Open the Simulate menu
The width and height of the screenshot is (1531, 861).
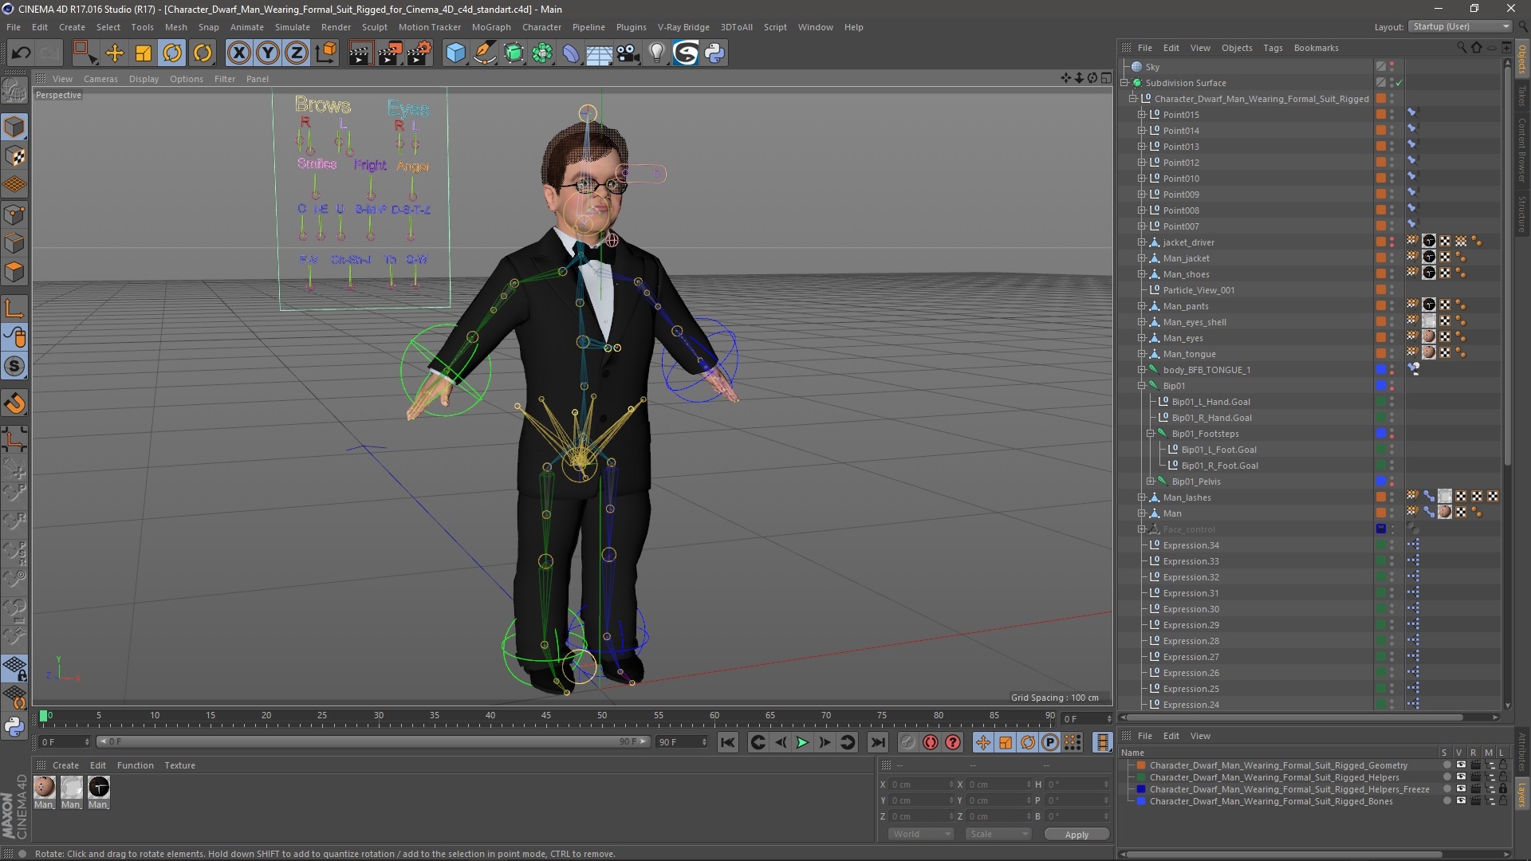pos(293,27)
